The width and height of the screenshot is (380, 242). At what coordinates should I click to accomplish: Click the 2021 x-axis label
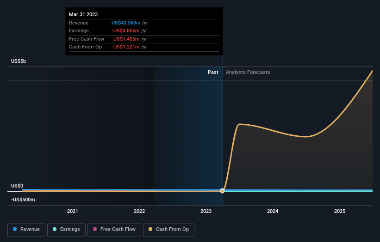coord(73,211)
